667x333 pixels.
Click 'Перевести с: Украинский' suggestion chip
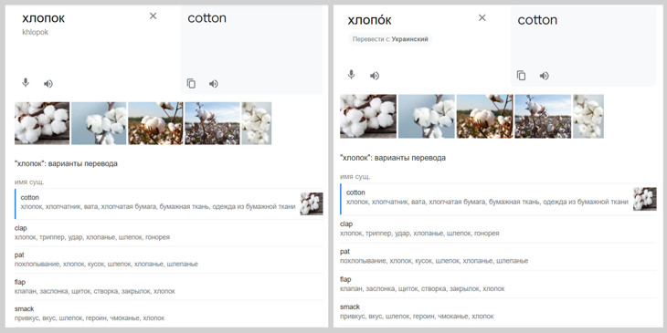coord(390,39)
